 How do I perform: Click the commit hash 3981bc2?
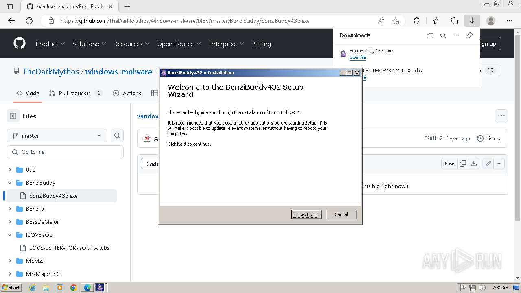[x=433, y=138]
